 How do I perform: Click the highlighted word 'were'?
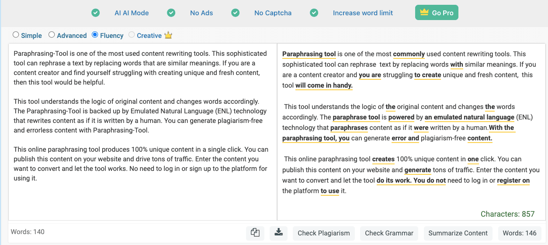point(421,127)
